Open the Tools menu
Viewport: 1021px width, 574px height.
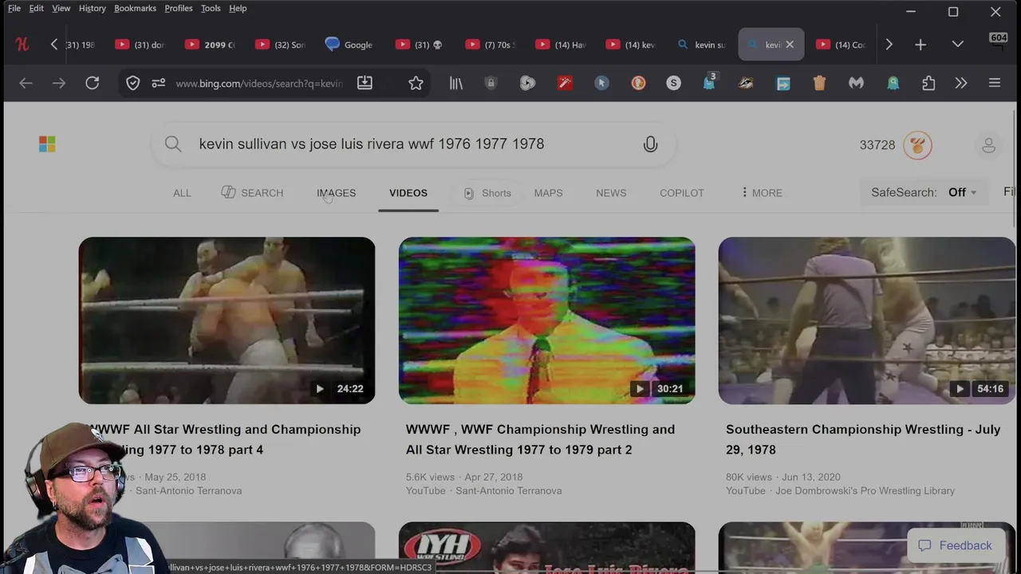coord(211,8)
